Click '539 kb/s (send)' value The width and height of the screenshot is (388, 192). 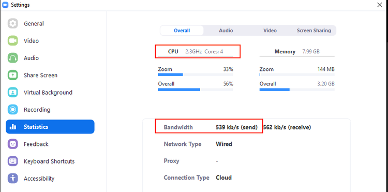pos(236,127)
